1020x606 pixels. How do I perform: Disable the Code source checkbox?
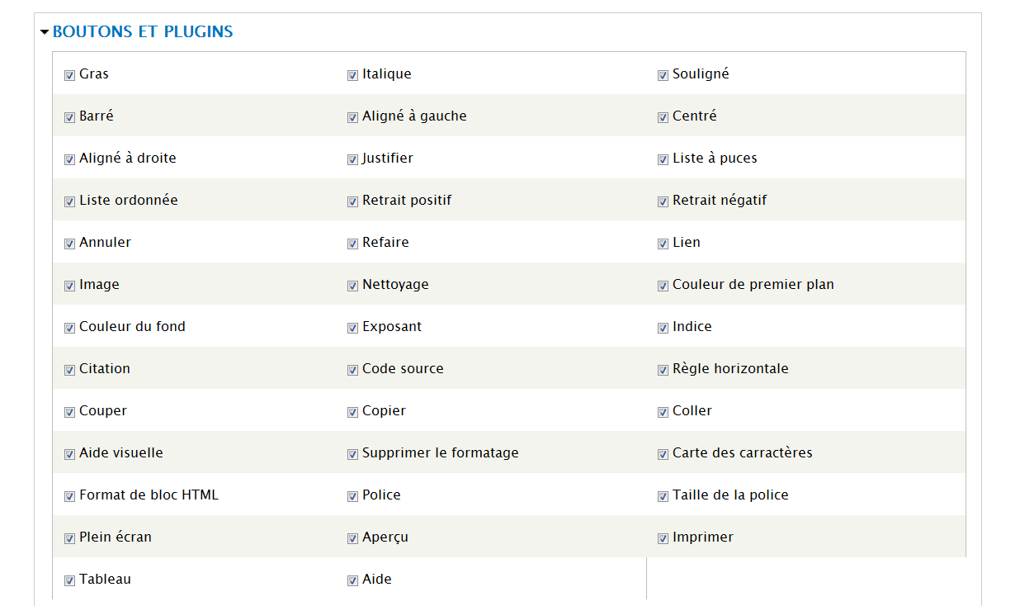coord(353,370)
